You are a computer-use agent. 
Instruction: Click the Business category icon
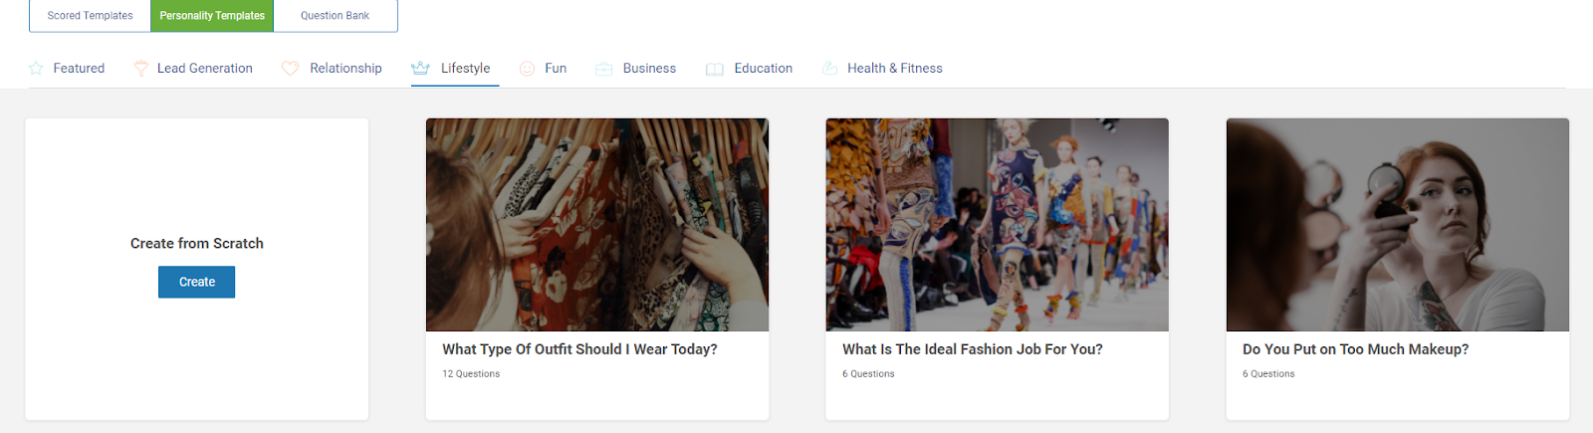pyautogui.click(x=603, y=69)
